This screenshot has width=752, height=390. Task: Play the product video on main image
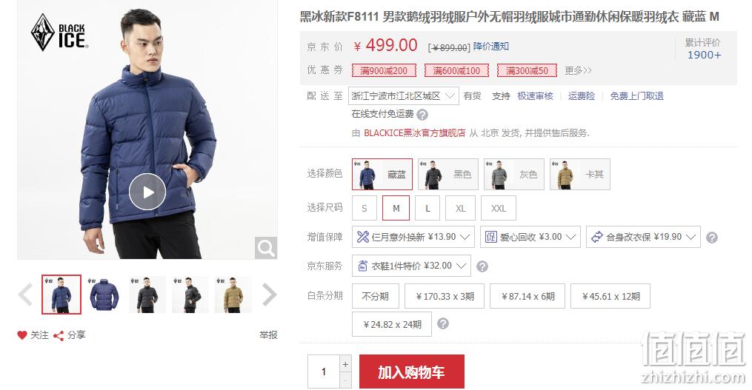[147, 192]
